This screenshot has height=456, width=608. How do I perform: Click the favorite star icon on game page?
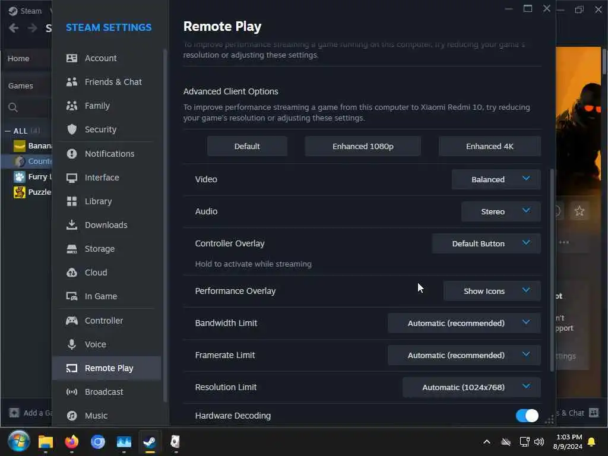[579, 211]
